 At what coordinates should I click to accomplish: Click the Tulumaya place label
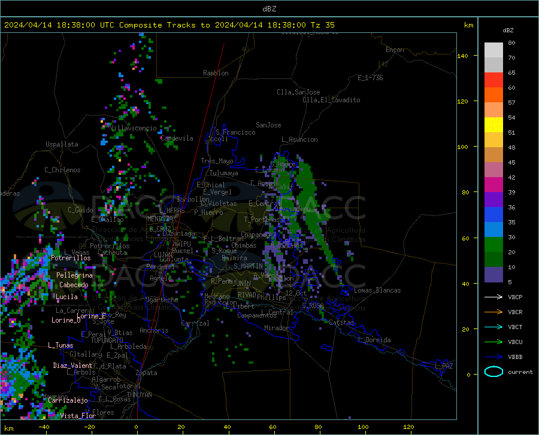pyautogui.click(x=224, y=173)
